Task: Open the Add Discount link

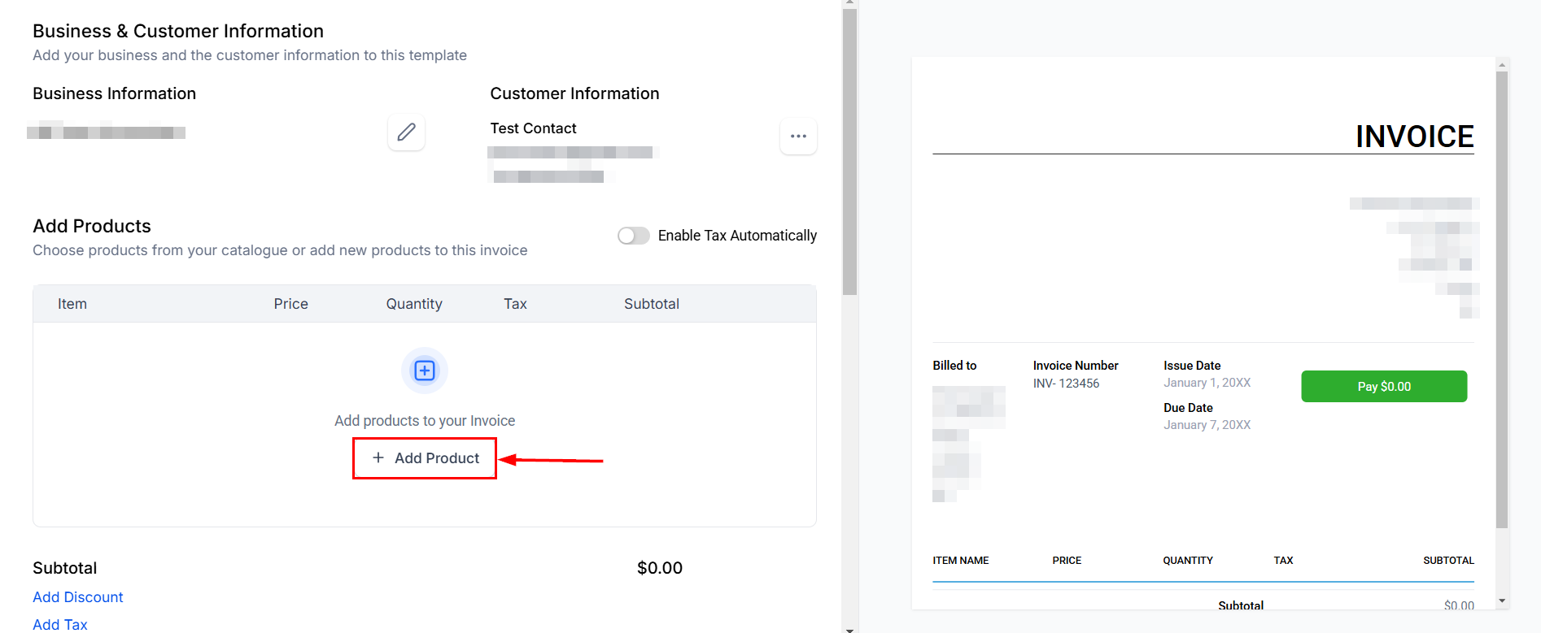Action: tap(78, 597)
